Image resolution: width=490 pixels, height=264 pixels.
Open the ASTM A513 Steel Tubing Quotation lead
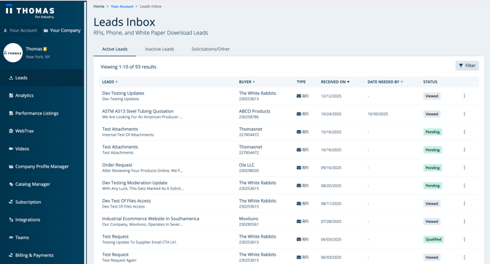click(137, 111)
